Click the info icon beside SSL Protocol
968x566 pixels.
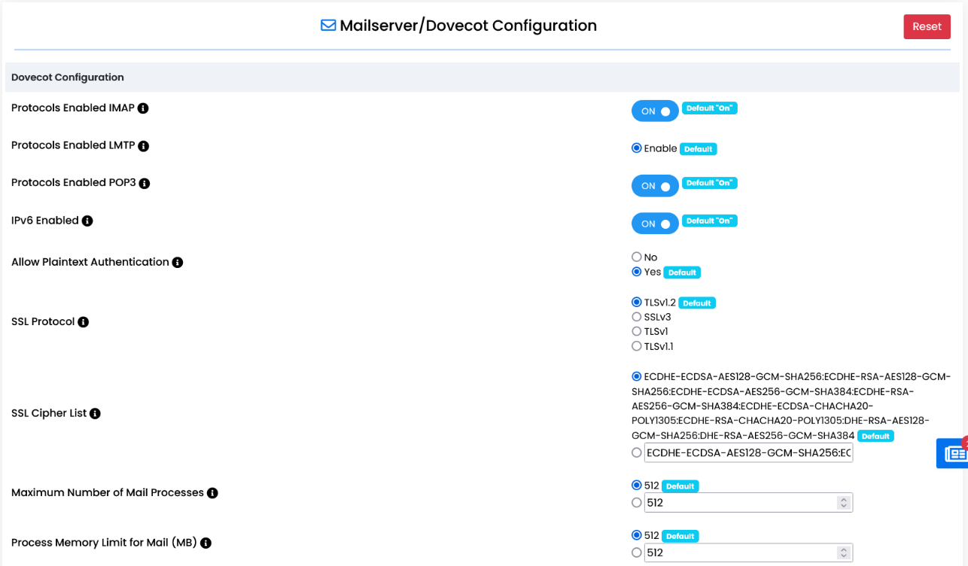coord(83,321)
